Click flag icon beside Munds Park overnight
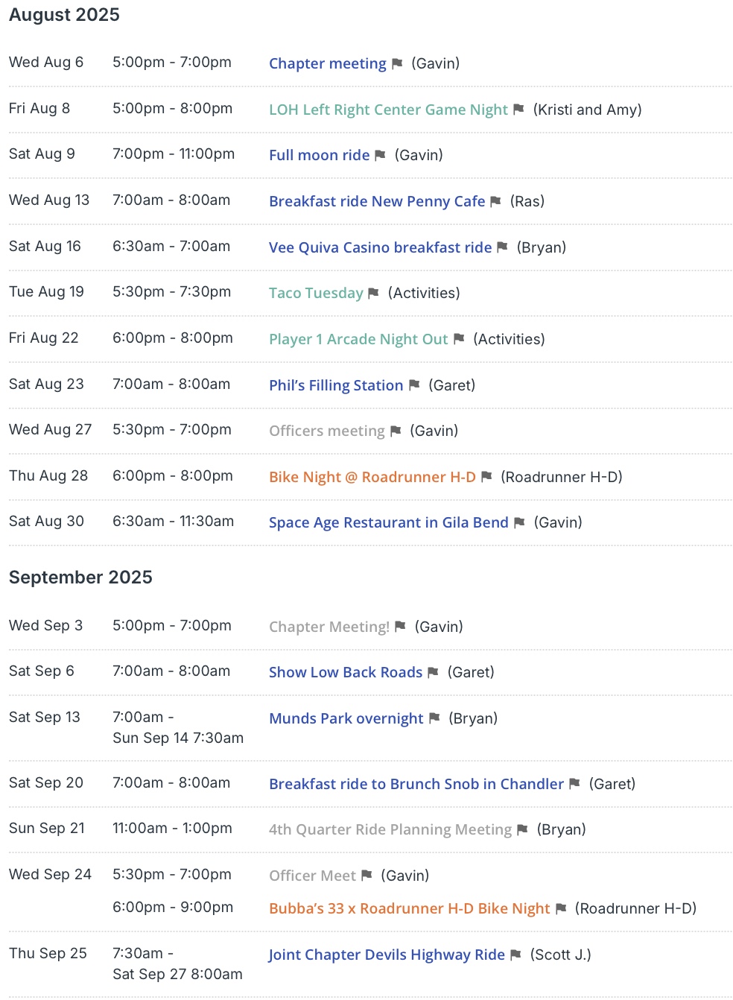Screen dimensions: 733x1000 434,718
